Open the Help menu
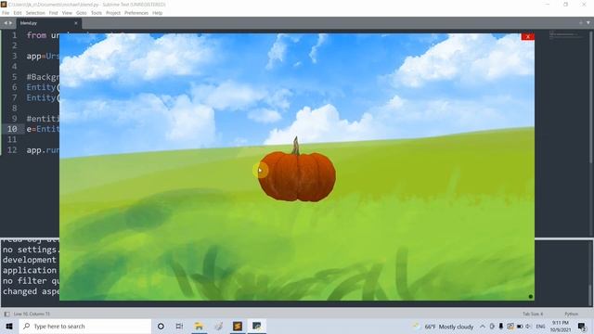 157,13
